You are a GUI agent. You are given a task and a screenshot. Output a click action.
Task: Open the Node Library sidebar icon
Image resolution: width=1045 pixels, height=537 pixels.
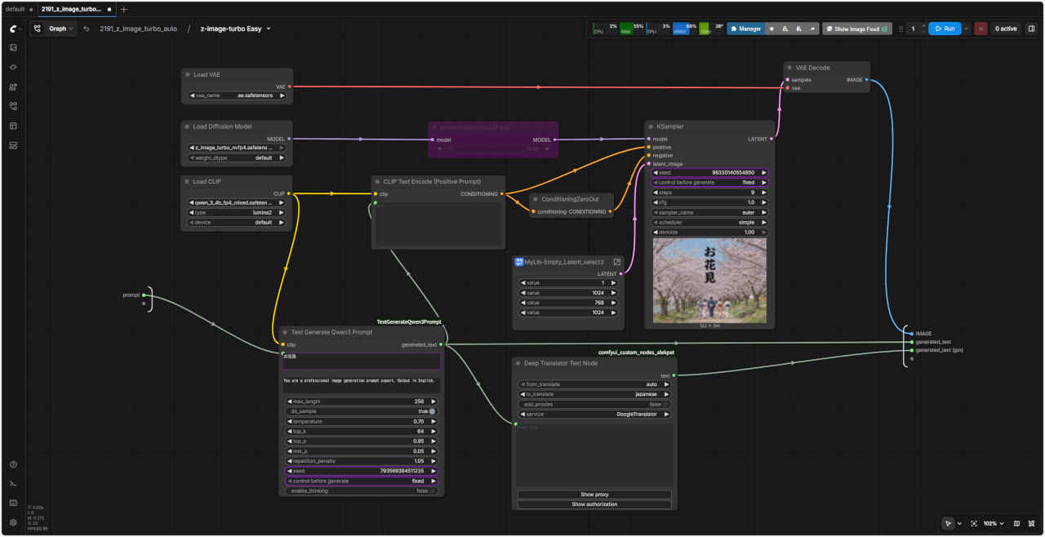pos(13,87)
